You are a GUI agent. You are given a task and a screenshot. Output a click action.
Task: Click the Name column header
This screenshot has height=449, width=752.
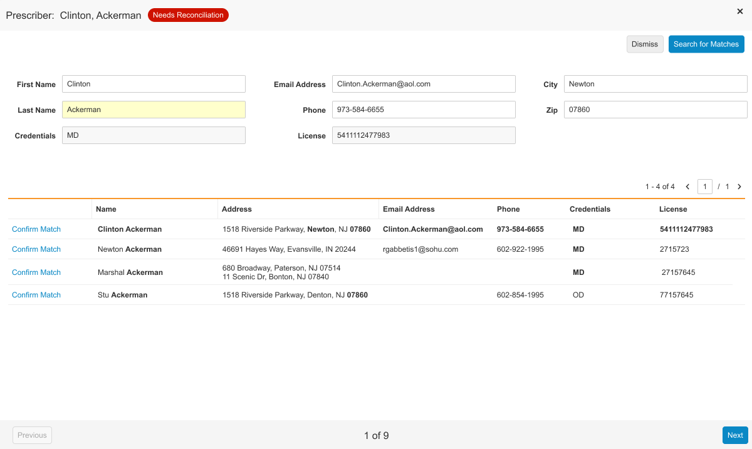pos(107,209)
